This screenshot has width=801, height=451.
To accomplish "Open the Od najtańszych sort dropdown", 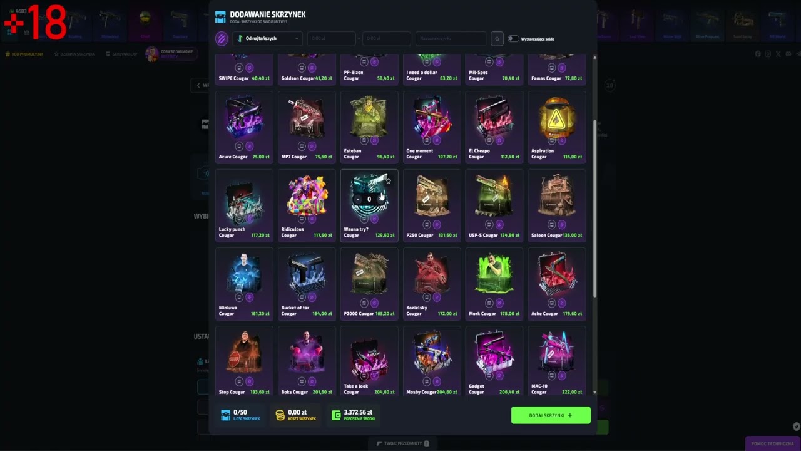I will coord(268,39).
